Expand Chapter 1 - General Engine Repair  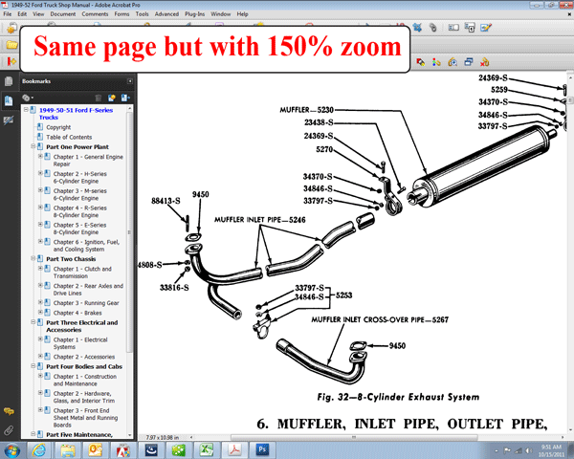tap(40, 156)
